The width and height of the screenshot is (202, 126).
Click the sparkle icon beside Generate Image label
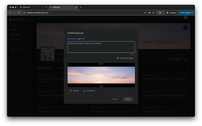pos(83,39)
